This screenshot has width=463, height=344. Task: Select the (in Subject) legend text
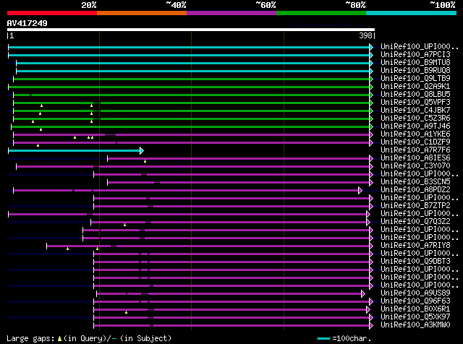pos(146,338)
